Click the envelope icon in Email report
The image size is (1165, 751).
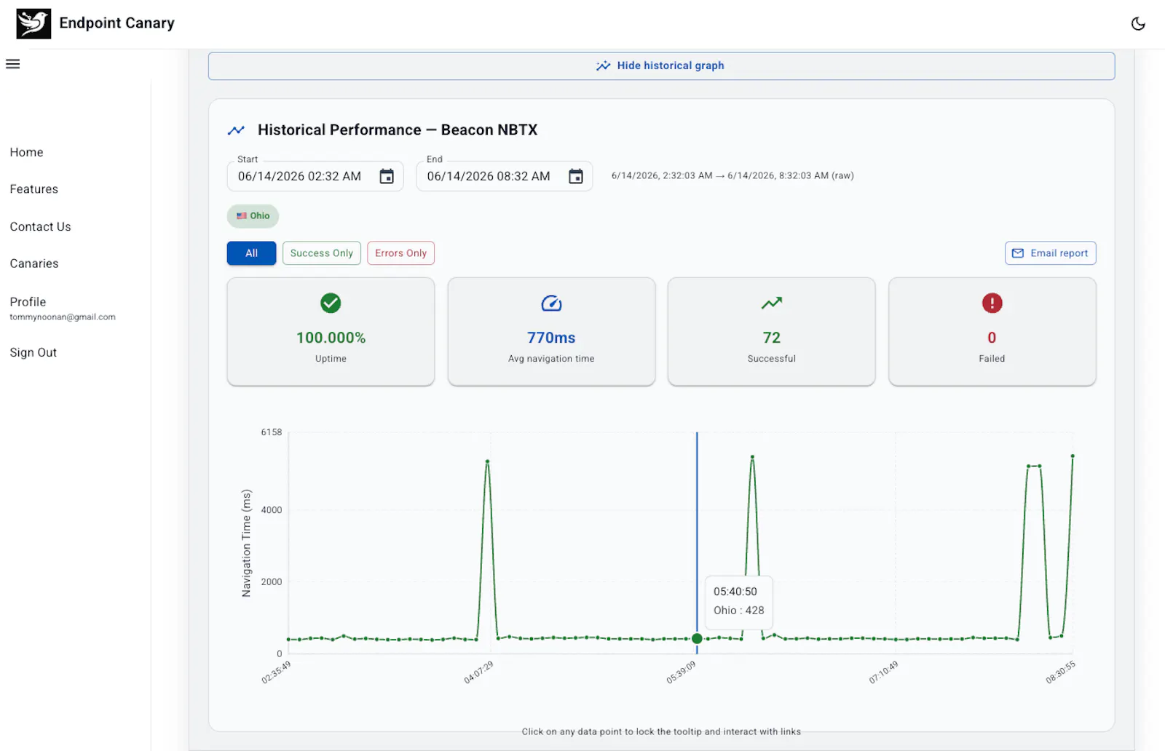click(x=1018, y=253)
